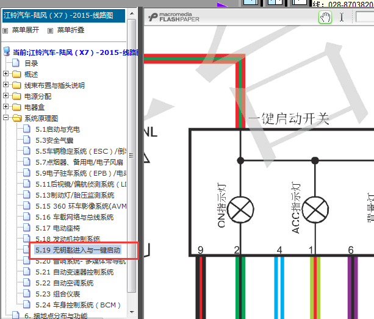Click the page icon beside 5.17 电动座椅
Image resolution: width=374 pixels, height=319 pixels.
pos(27,228)
